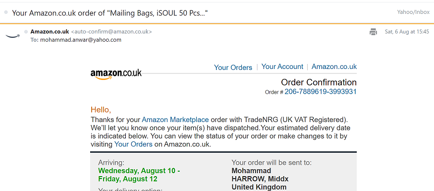Open the Your Orders link in the header
The width and height of the screenshot is (434, 191).
233,67
